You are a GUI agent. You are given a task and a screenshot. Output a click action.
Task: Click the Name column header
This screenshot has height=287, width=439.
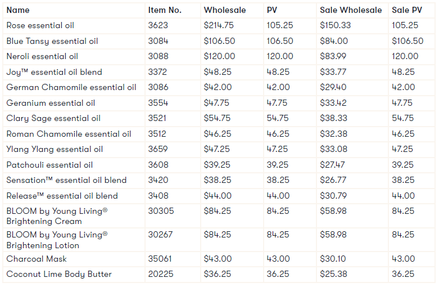(18, 10)
